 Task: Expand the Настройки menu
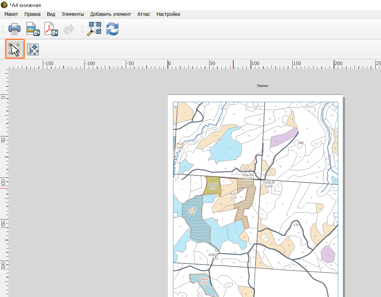click(168, 14)
